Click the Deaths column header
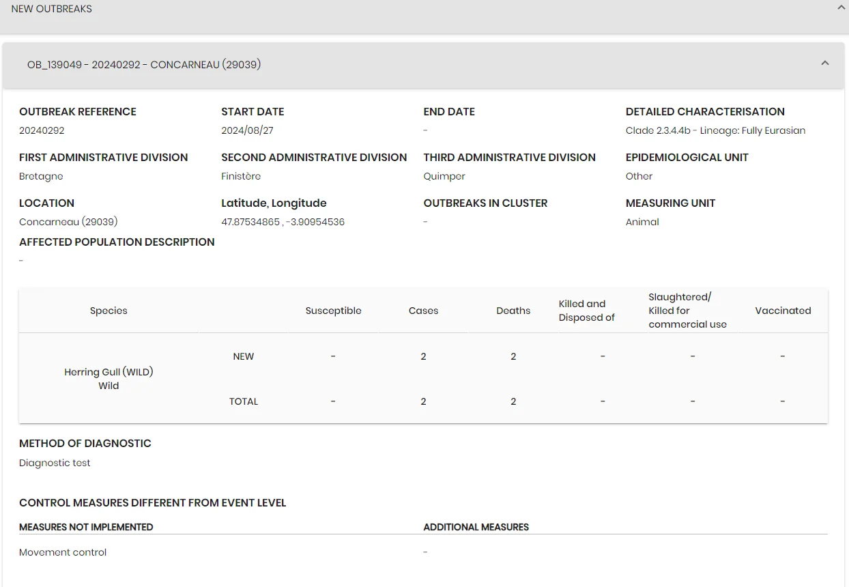 click(513, 311)
